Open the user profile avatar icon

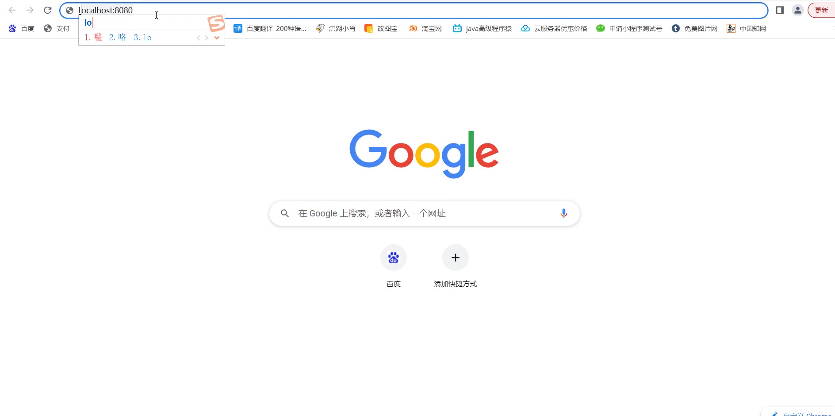[797, 10]
